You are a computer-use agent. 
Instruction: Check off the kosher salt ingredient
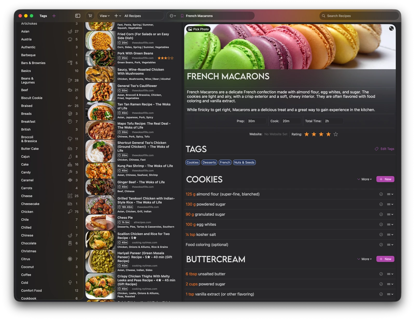tap(381, 235)
